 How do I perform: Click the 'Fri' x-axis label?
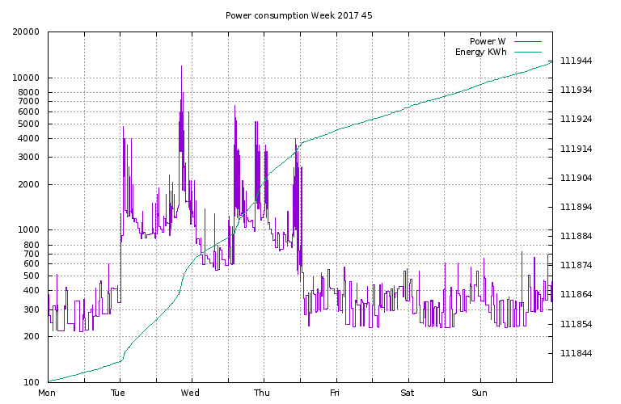pyautogui.click(x=335, y=393)
